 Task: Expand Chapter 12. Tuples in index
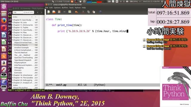[x=13, y=28]
